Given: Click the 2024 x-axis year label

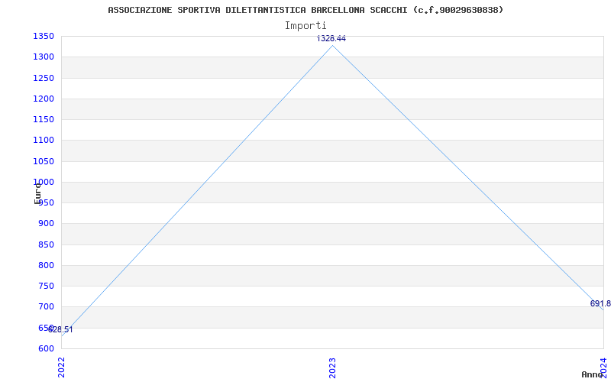Looking at the screenshot, I should [603, 367].
